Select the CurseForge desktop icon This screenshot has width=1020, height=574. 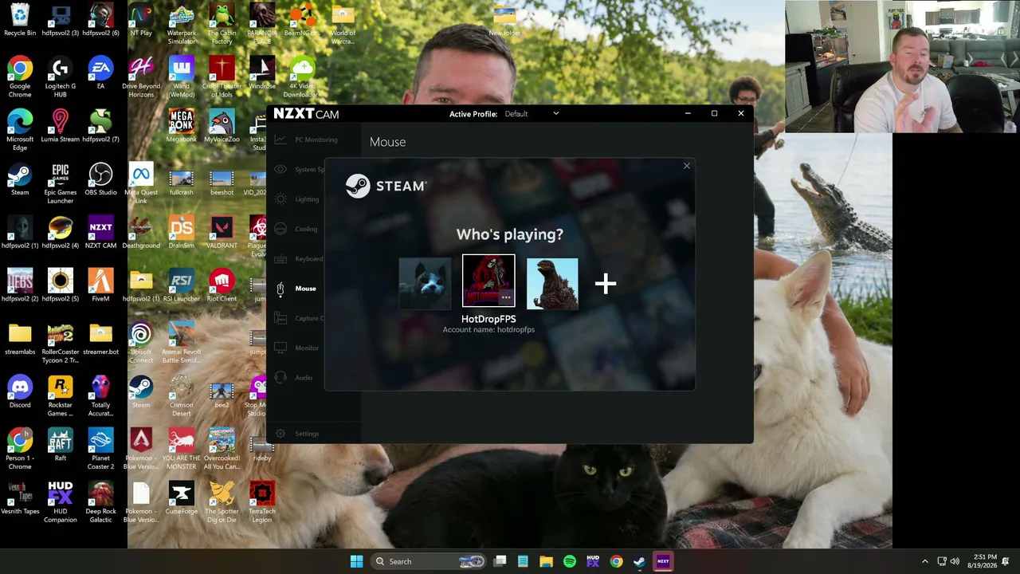click(x=182, y=498)
